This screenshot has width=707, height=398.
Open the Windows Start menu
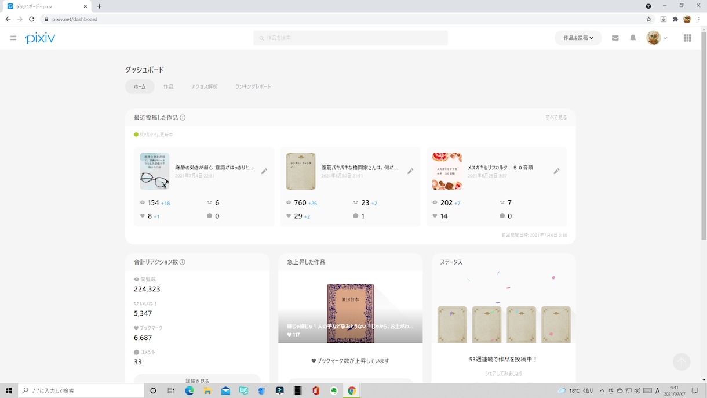pos(9,391)
